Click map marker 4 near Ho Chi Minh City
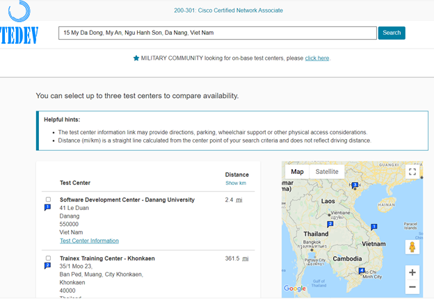 coord(362,270)
